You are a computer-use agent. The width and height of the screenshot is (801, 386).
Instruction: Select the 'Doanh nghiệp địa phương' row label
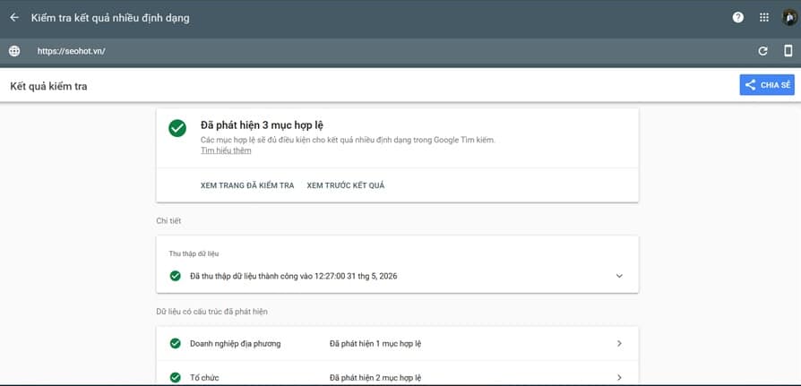point(235,344)
